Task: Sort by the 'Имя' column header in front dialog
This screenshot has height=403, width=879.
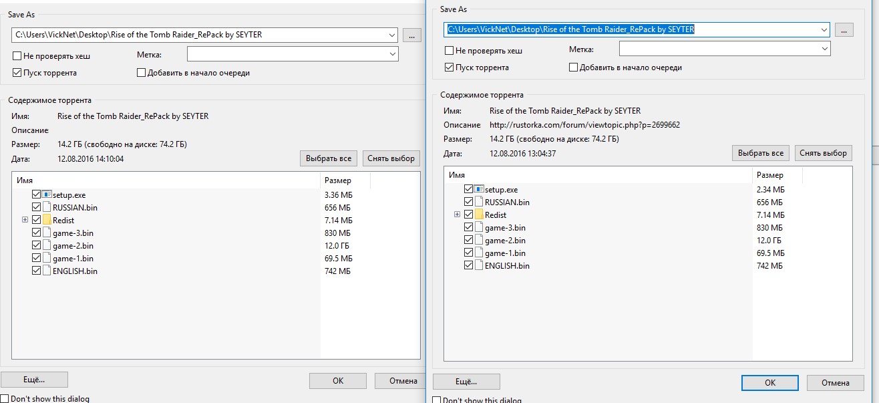Action: (x=598, y=175)
